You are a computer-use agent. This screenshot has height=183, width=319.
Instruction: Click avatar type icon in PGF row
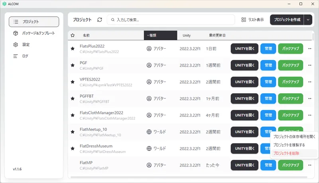149,65
